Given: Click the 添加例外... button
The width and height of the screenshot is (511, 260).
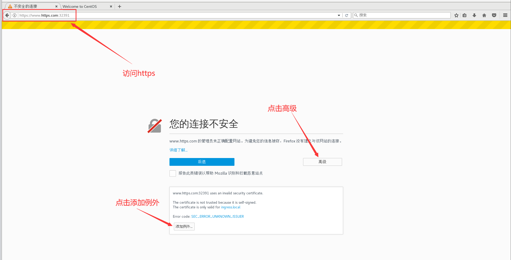Looking at the screenshot, I should click(184, 227).
